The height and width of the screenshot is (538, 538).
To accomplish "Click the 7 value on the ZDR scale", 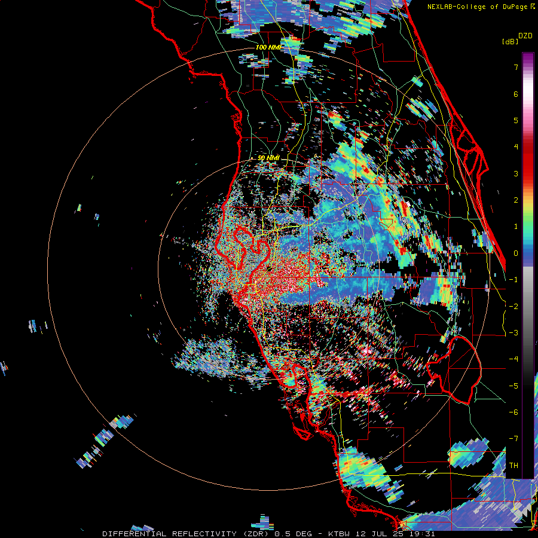I will [x=516, y=67].
